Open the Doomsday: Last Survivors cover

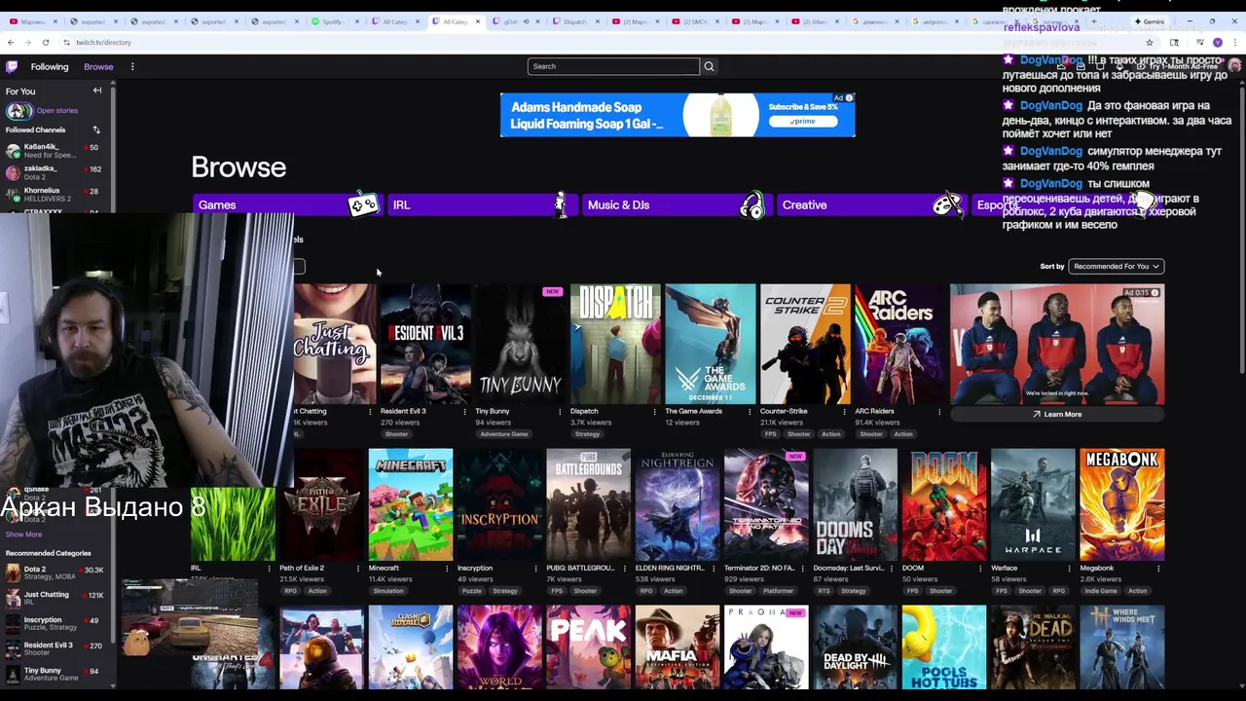pos(856,504)
